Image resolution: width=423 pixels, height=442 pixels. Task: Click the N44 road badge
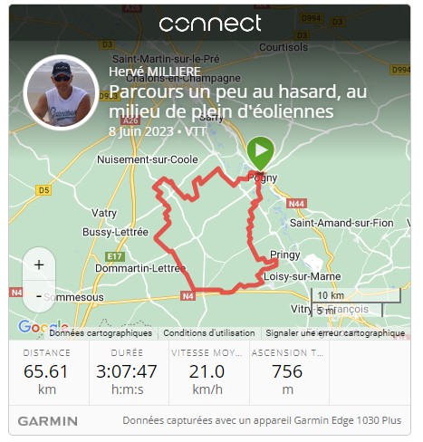(x=296, y=204)
